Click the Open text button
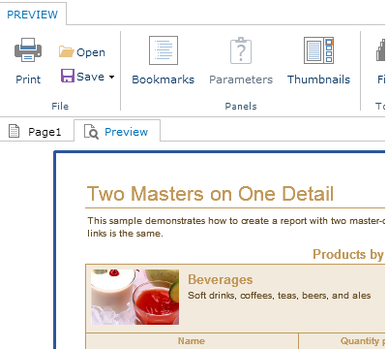388x349 pixels. click(x=91, y=52)
